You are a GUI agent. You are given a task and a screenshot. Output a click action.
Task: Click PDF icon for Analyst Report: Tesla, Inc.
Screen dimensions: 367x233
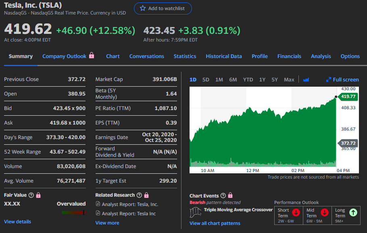(x=98, y=204)
